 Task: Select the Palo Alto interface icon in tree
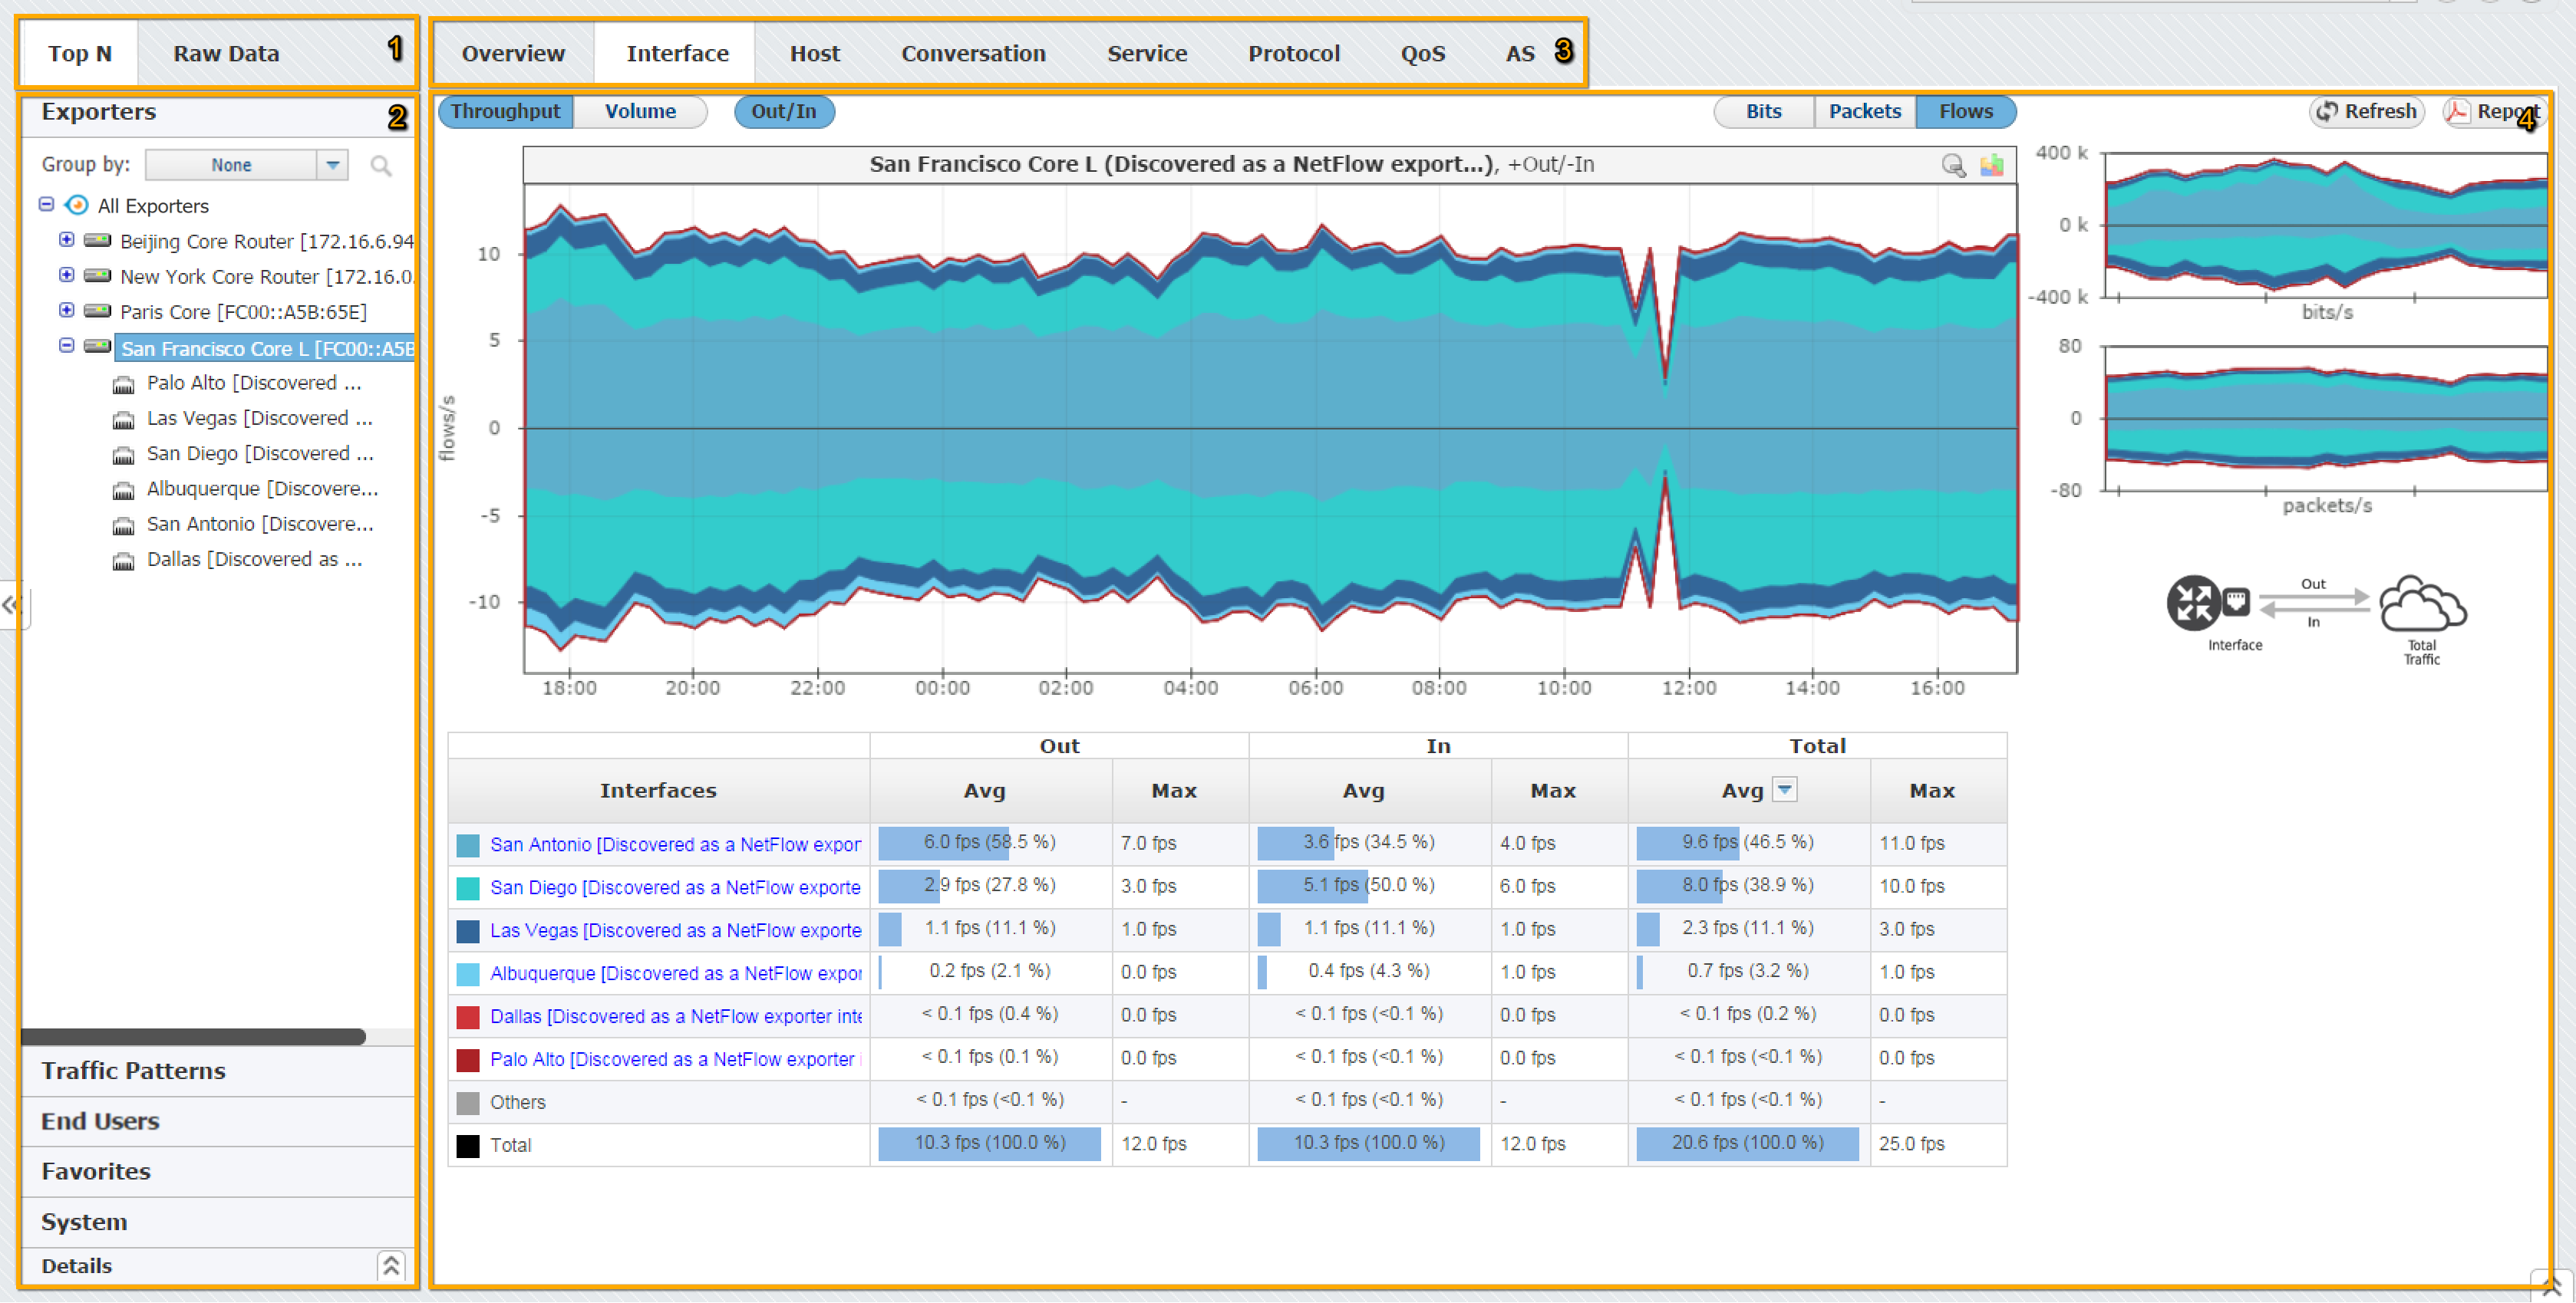point(123,385)
